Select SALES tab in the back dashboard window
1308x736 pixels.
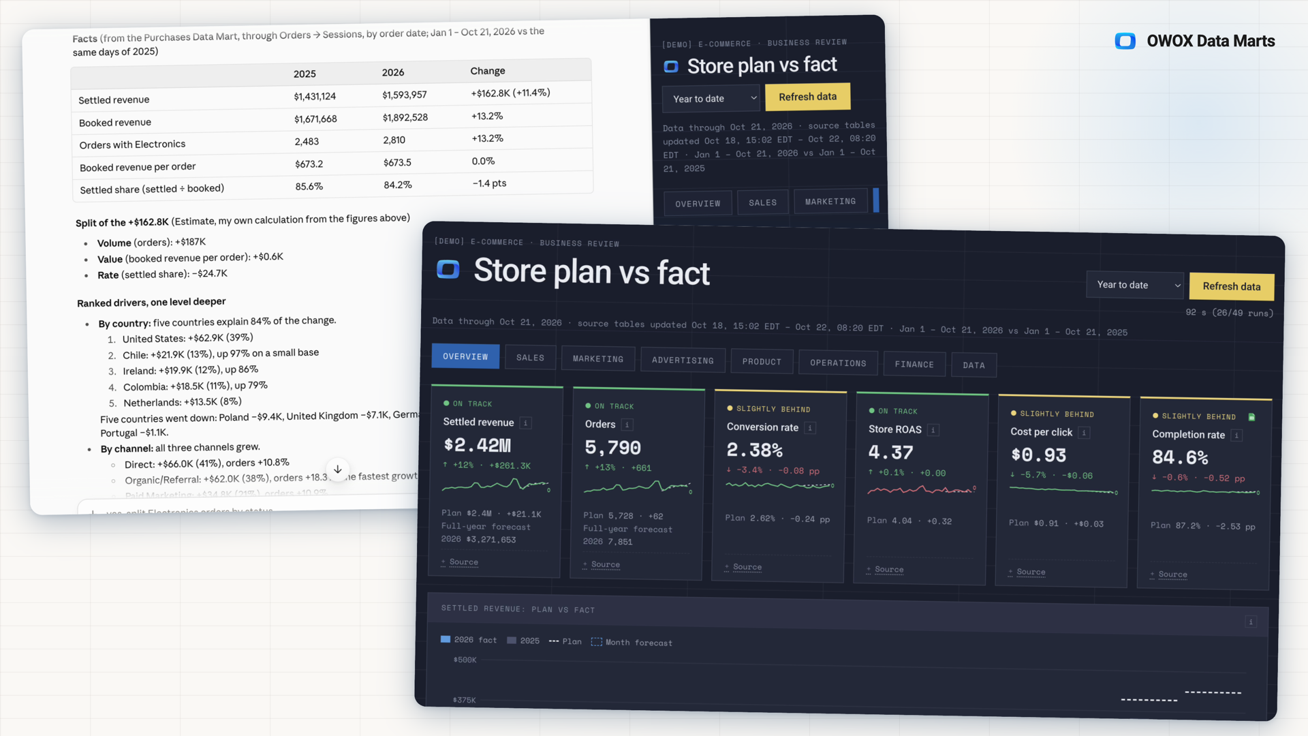click(x=762, y=202)
